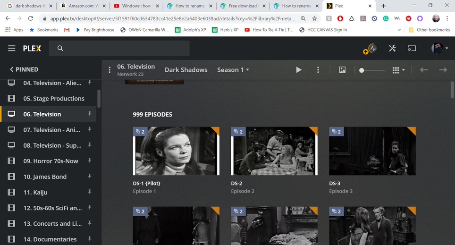
Task: Open 04. Television - Alie... library
Action: click(52, 83)
